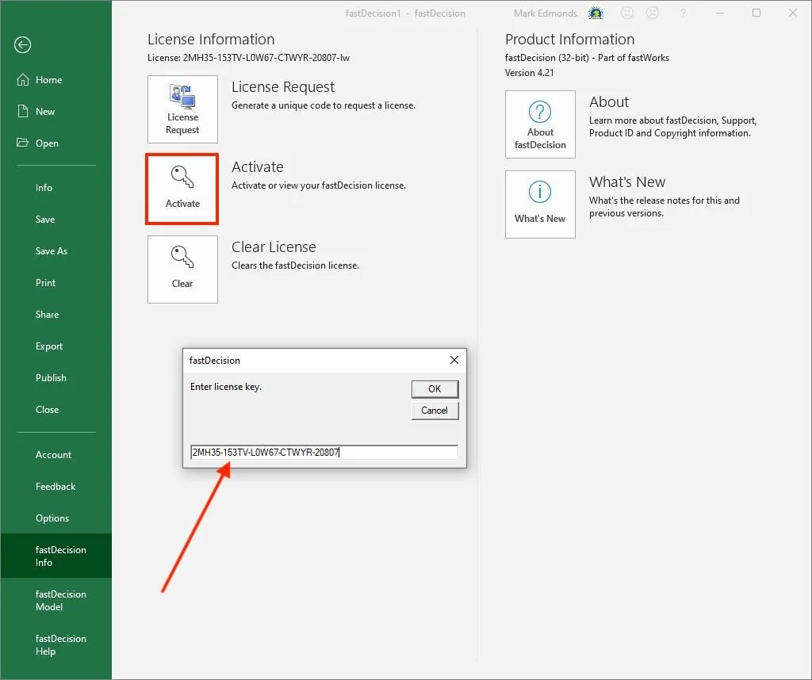Close the fastDecision dialog with X
This screenshot has height=680, width=812.
point(454,360)
